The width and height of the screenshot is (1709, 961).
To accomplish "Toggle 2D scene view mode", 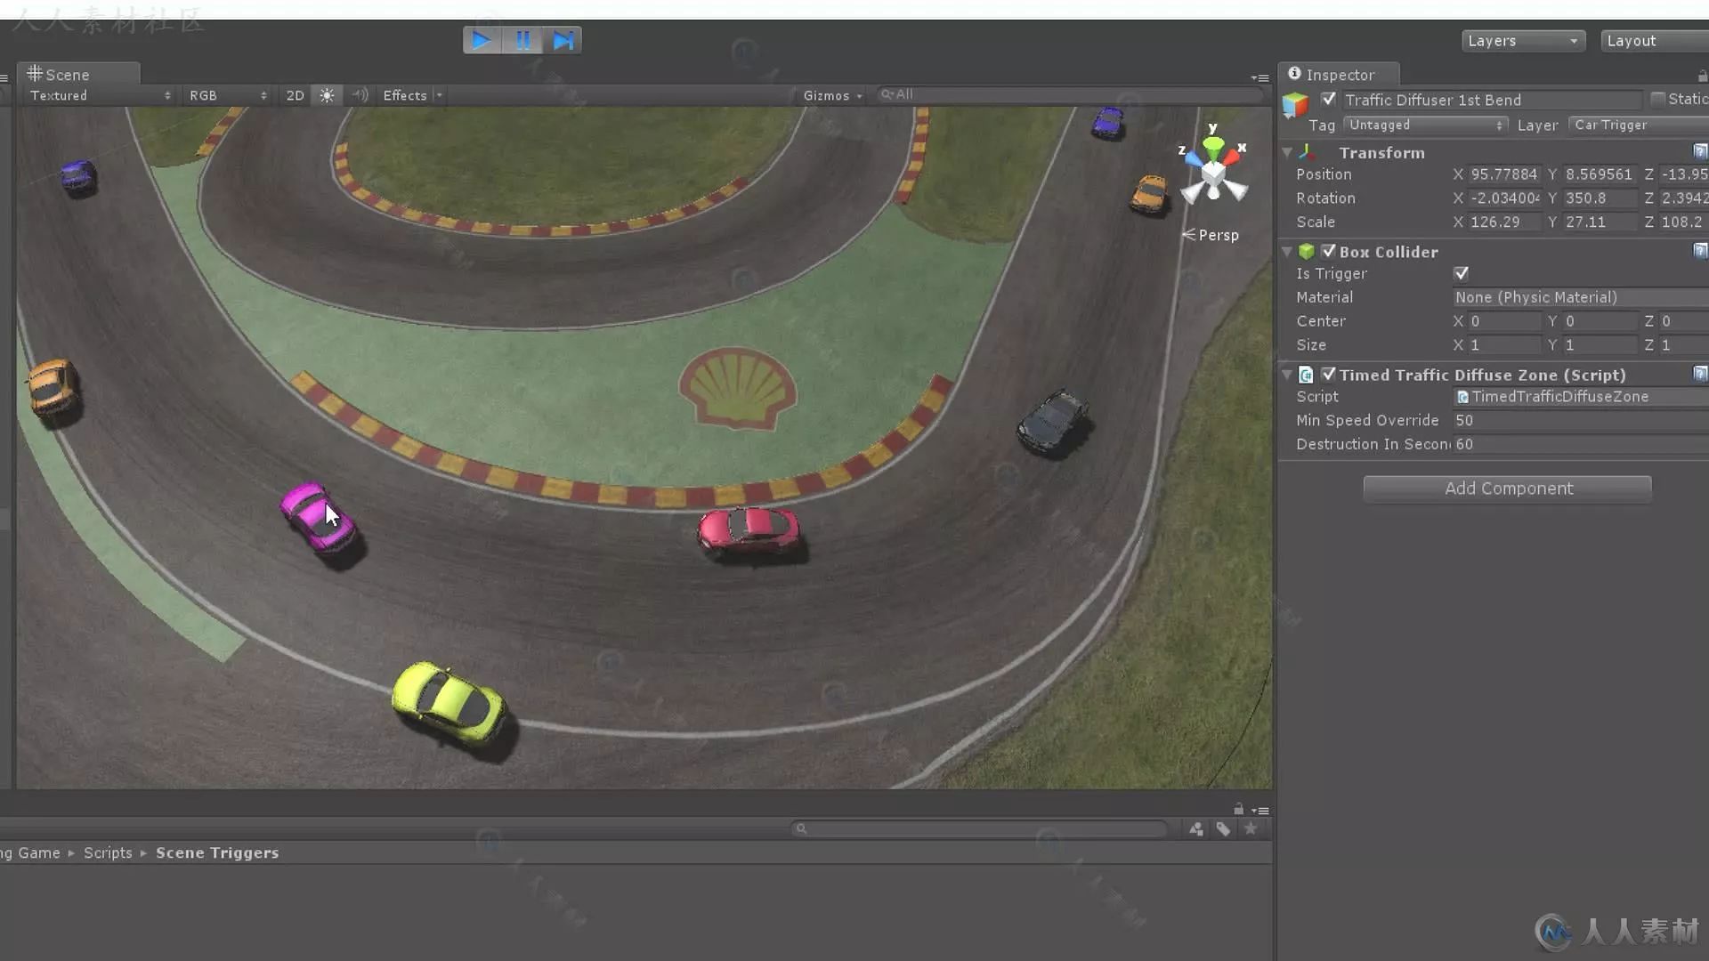I will pos(295,95).
